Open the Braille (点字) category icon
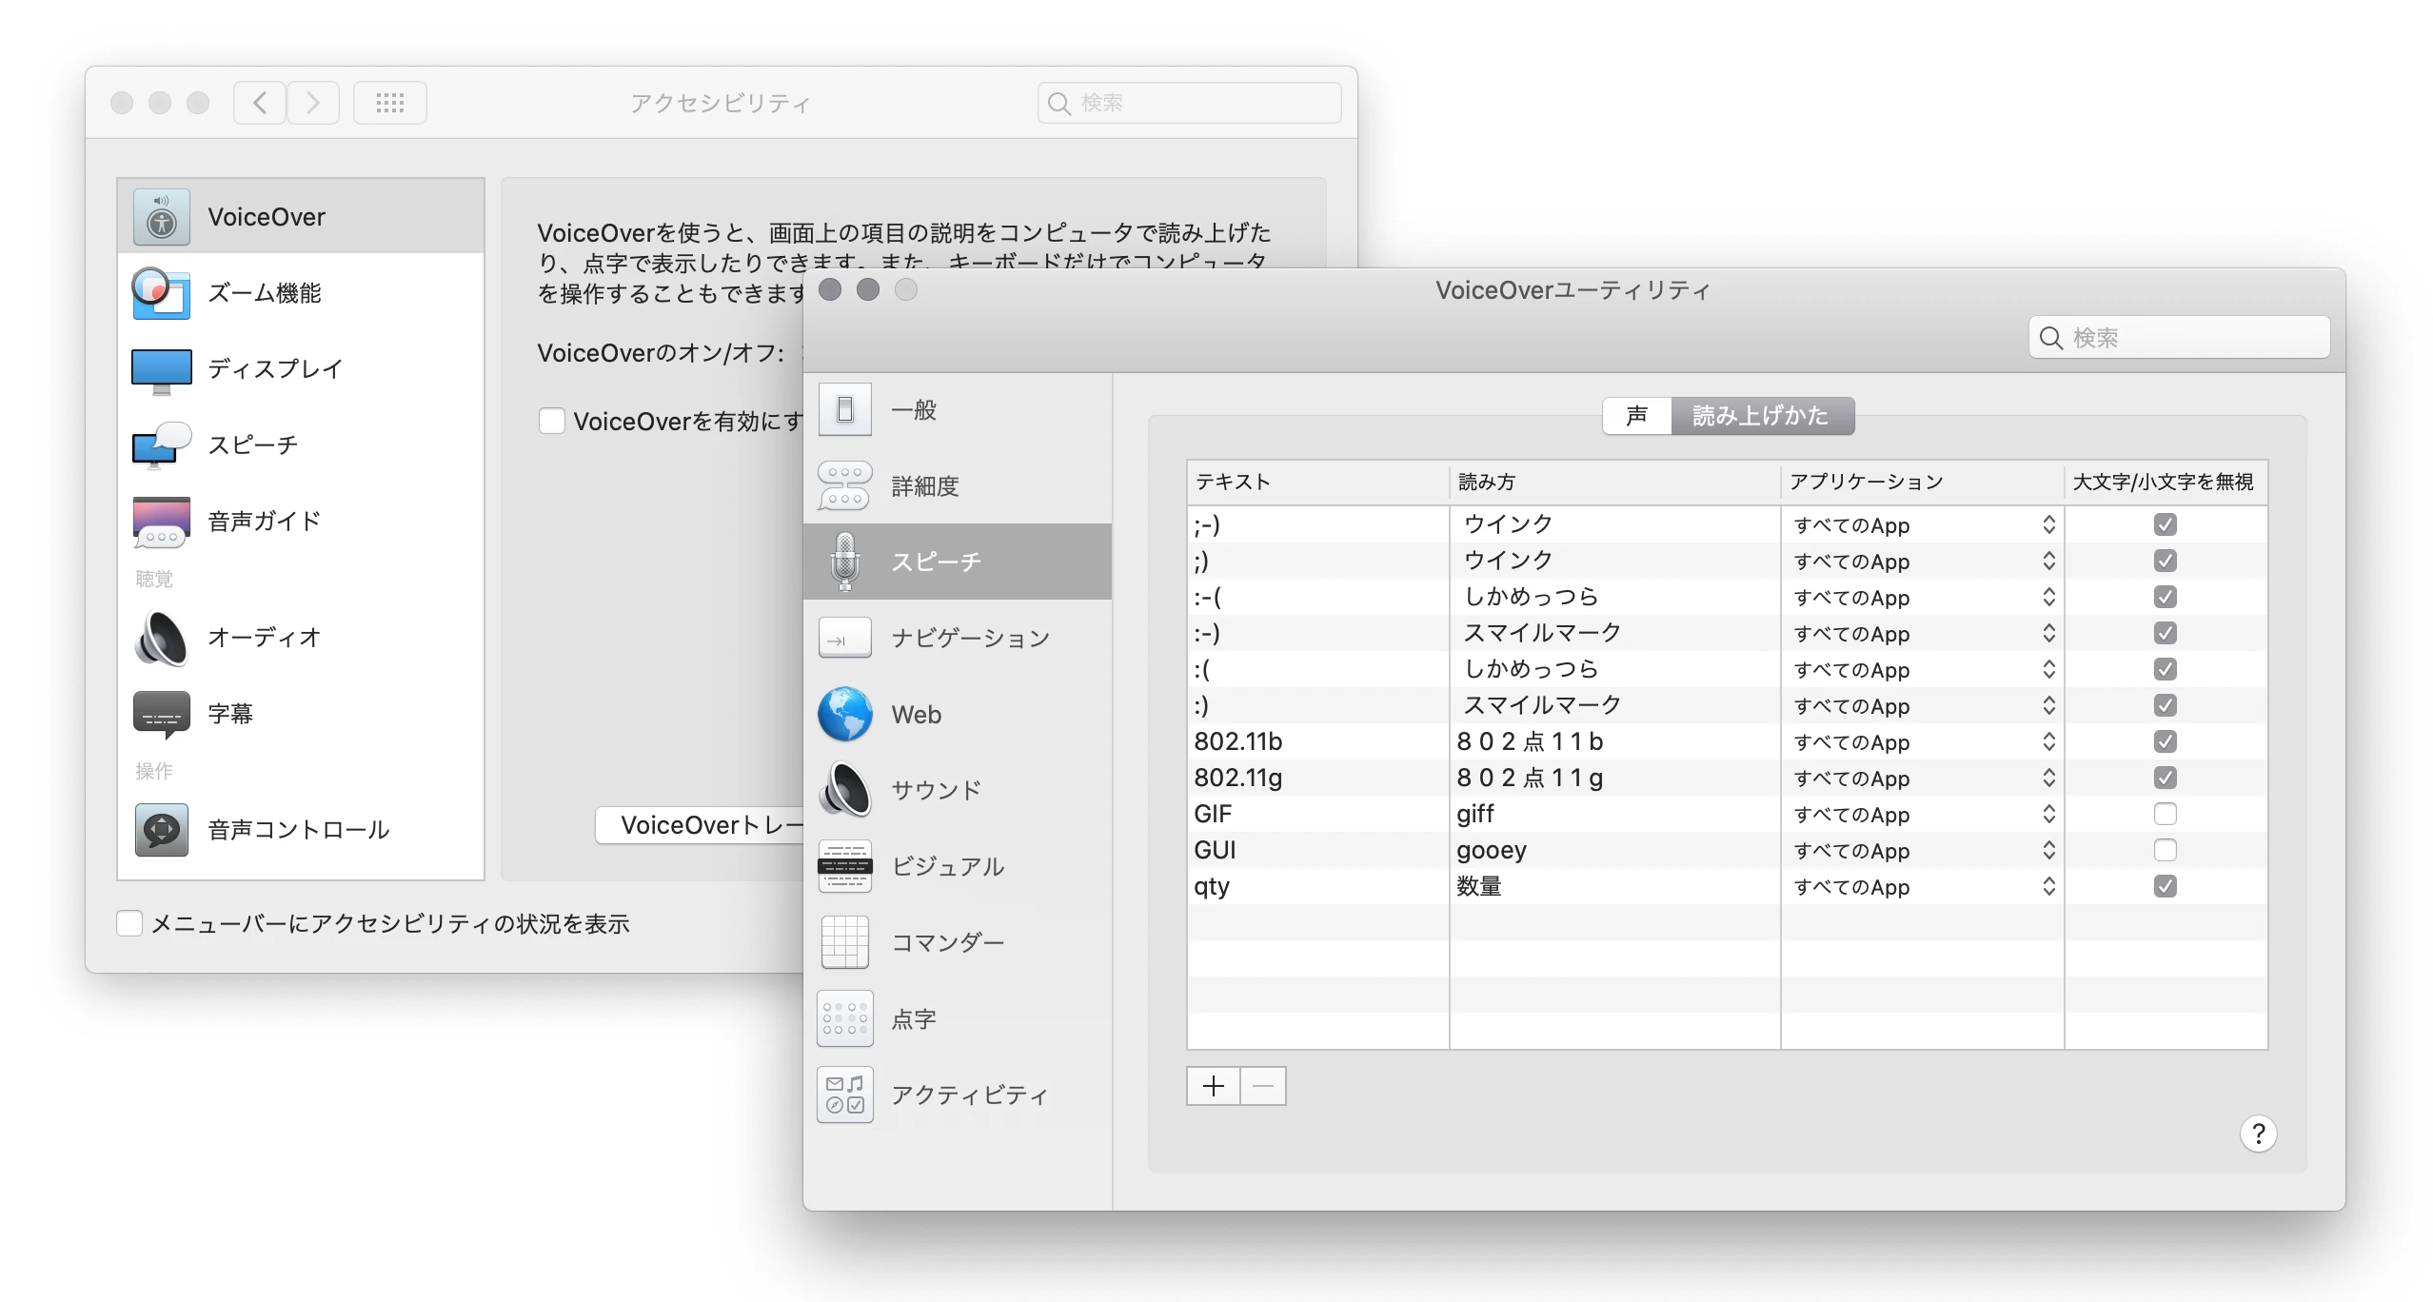The width and height of the screenshot is (2433, 1302). click(844, 1018)
